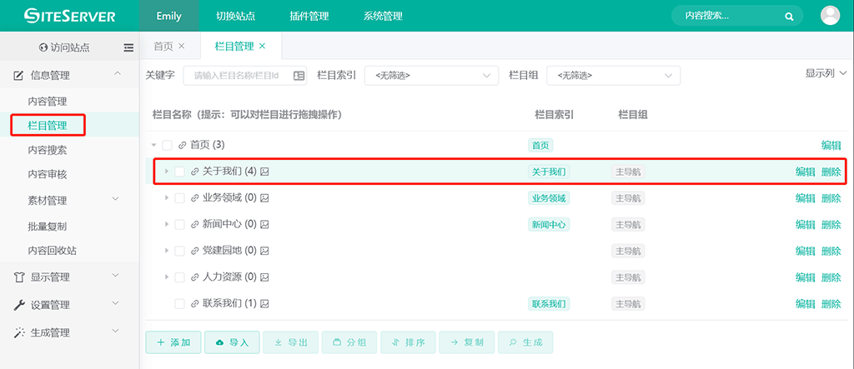The height and width of the screenshot is (369, 854).
Task: Click the 添加 button
Action: [x=173, y=342]
